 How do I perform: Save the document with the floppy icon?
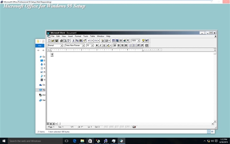pos(56,41)
